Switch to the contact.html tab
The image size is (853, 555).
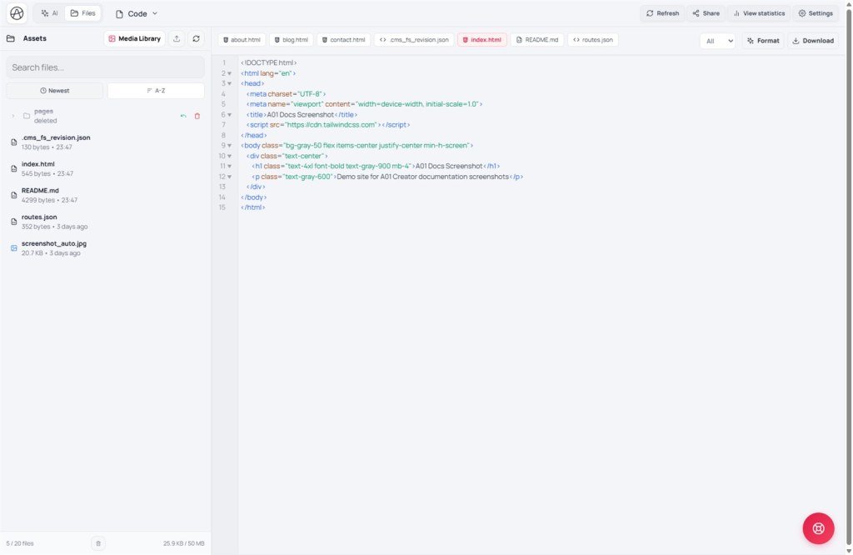tap(343, 40)
